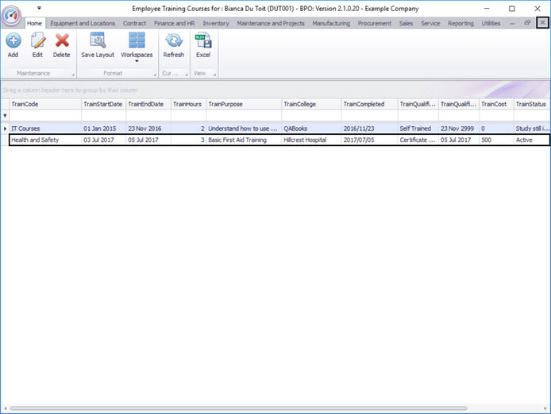
Task: Export the grid with the Excel icon
Action: [203, 40]
